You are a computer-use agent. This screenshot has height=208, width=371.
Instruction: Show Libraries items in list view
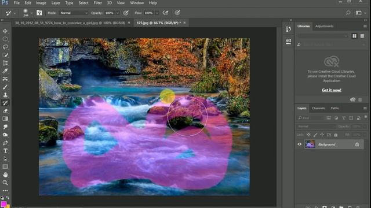pos(362,36)
